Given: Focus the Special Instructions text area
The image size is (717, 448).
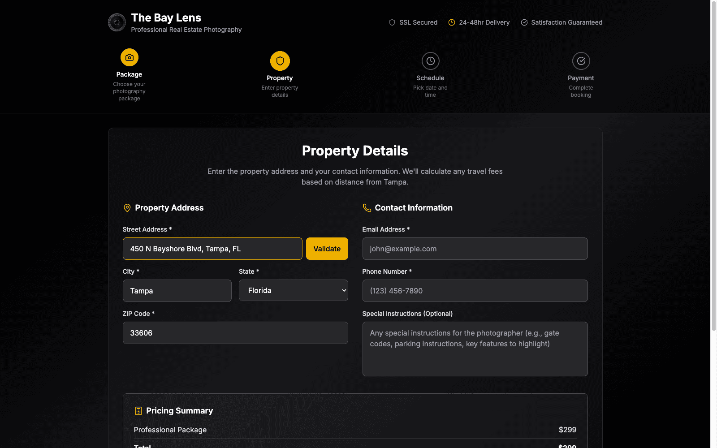Looking at the screenshot, I should point(475,349).
